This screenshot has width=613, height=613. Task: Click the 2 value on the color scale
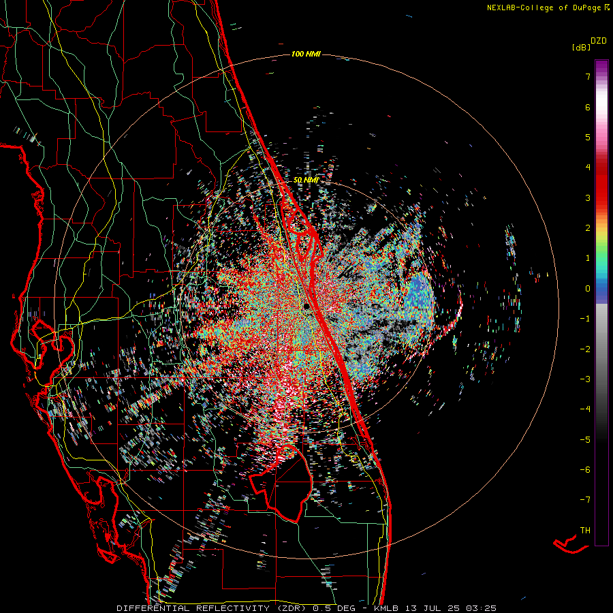coord(588,227)
